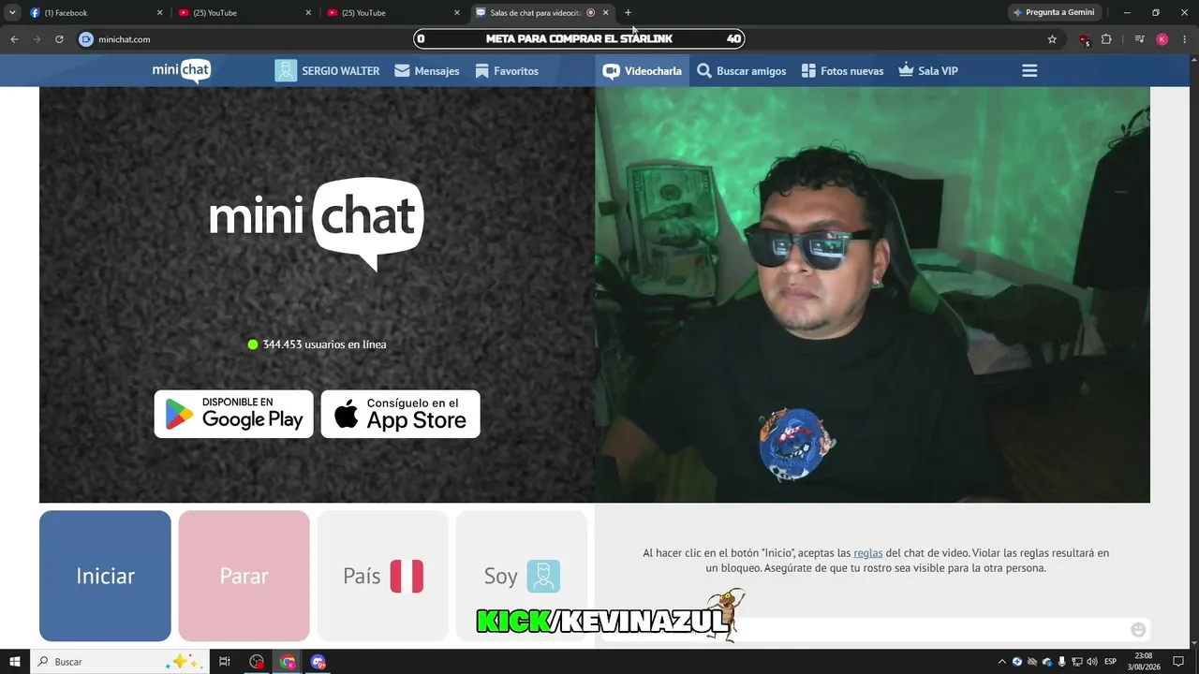Image resolution: width=1199 pixels, height=674 pixels.
Task: Click the Buscar amigos magnifier icon
Action: click(704, 71)
